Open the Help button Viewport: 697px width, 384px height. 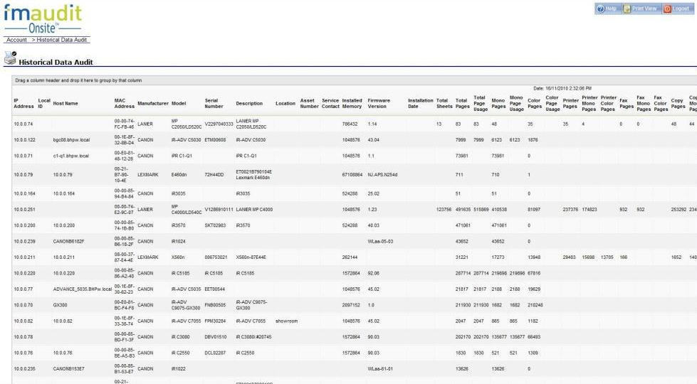[x=607, y=9]
